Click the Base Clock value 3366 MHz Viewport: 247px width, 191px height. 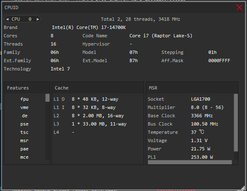coord(202,116)
